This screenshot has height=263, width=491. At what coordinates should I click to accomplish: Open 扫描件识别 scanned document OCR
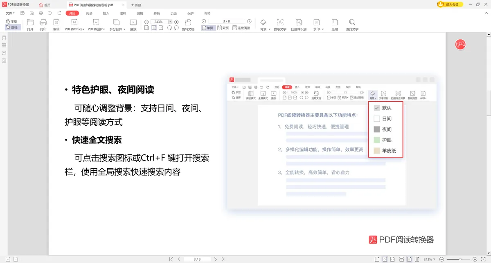299,25
